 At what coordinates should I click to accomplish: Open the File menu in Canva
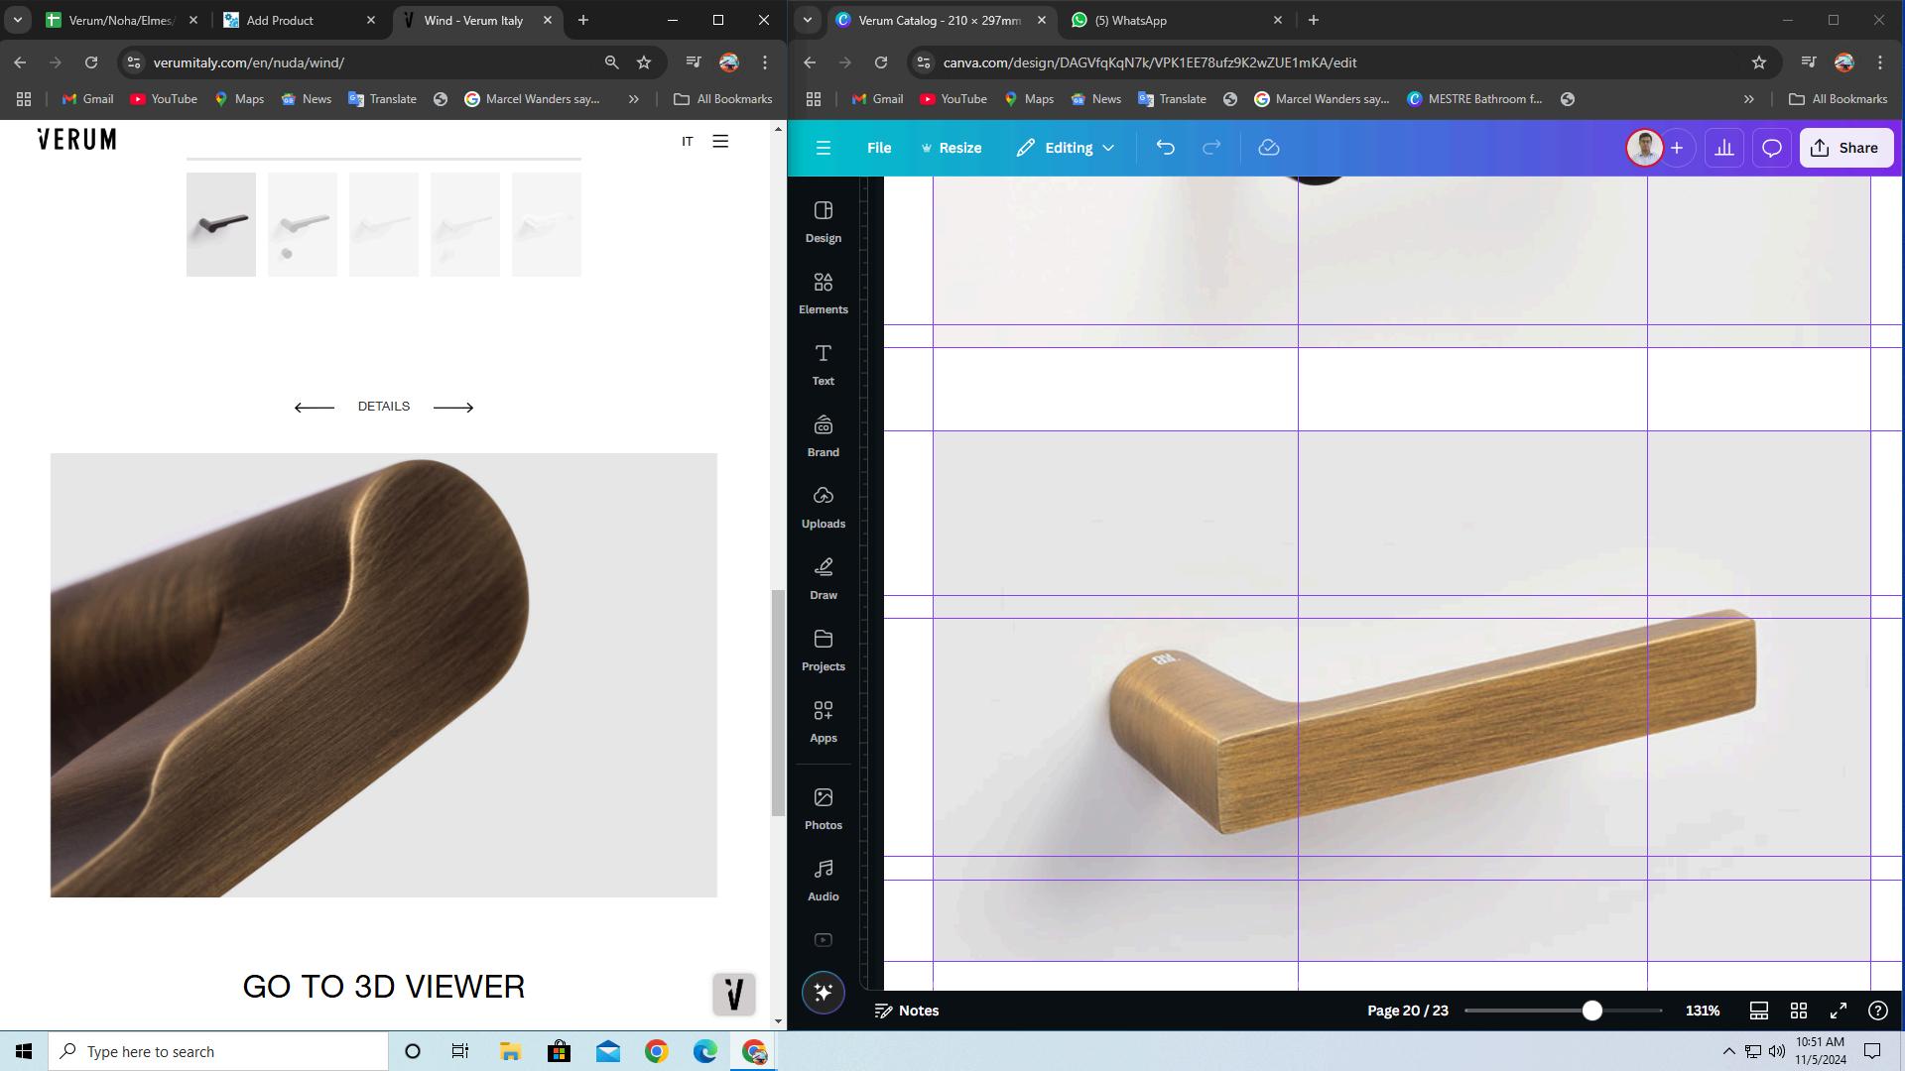(x=878, y=148)
